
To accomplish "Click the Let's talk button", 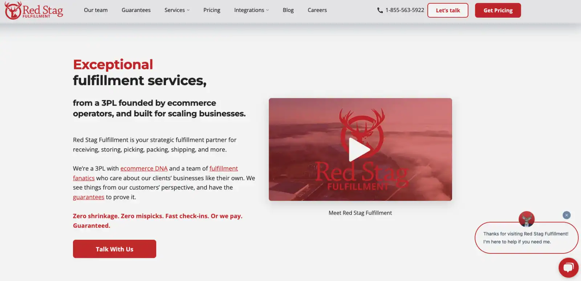I will (448, 10).
